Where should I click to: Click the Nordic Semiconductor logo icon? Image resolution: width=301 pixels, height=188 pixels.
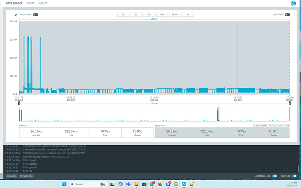tap(293, 3)
